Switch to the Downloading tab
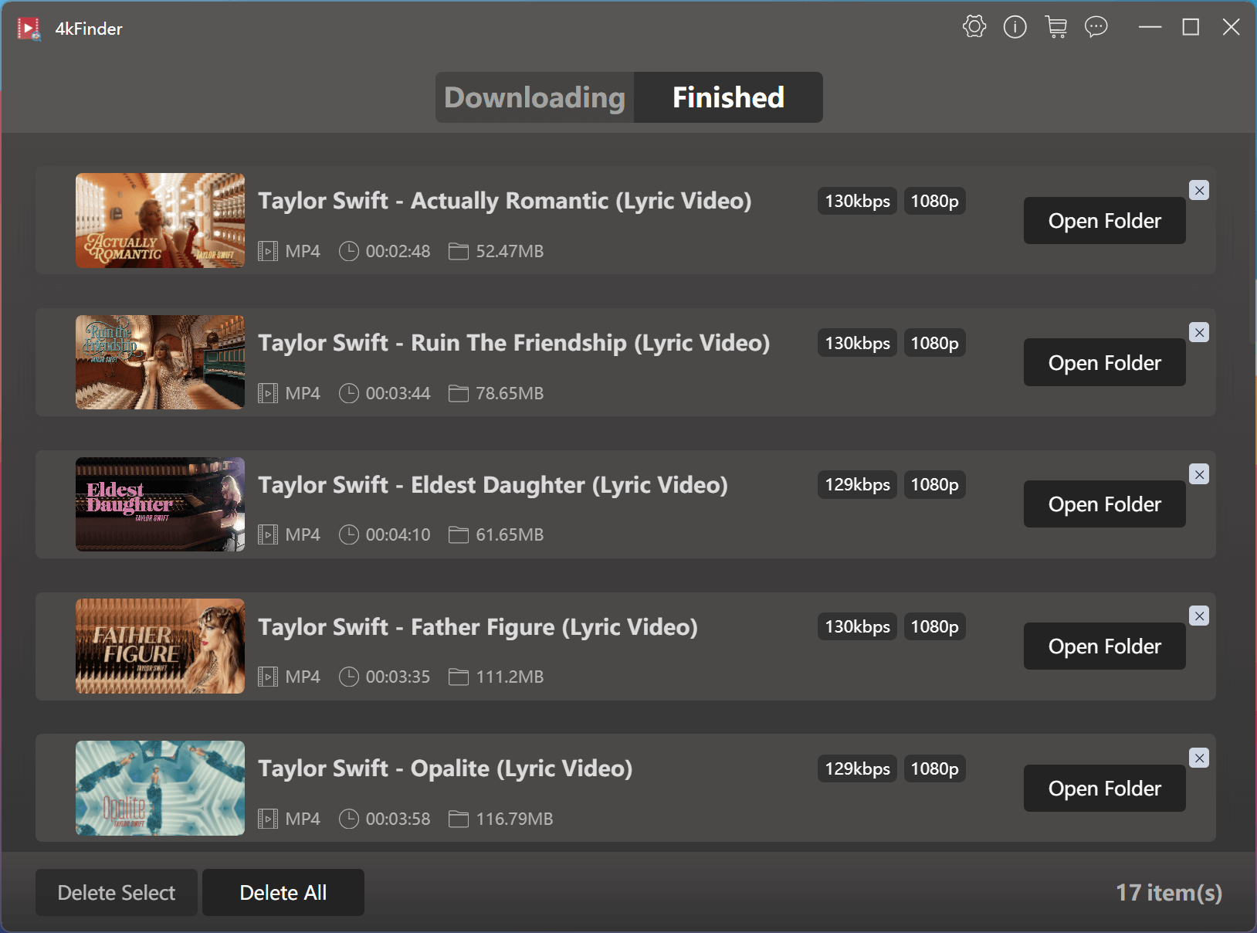1257x933 pixels. pyautogui.click(x=534, y=97)
